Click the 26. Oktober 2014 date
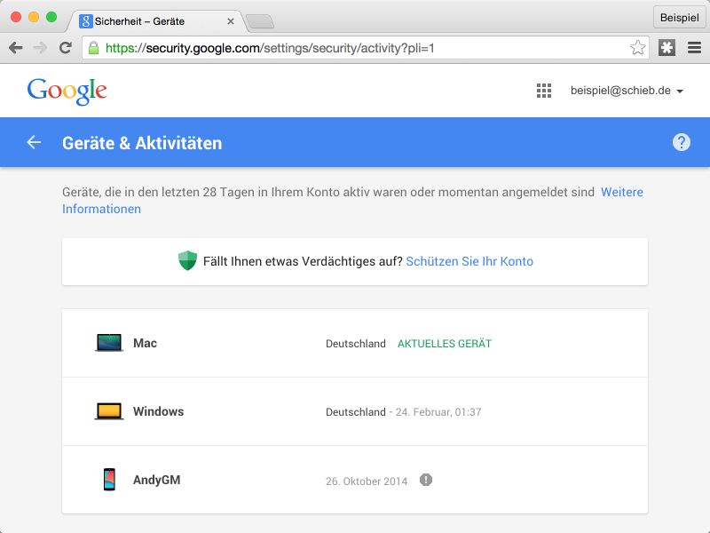The image size is (710, 533). click(367, 481)
